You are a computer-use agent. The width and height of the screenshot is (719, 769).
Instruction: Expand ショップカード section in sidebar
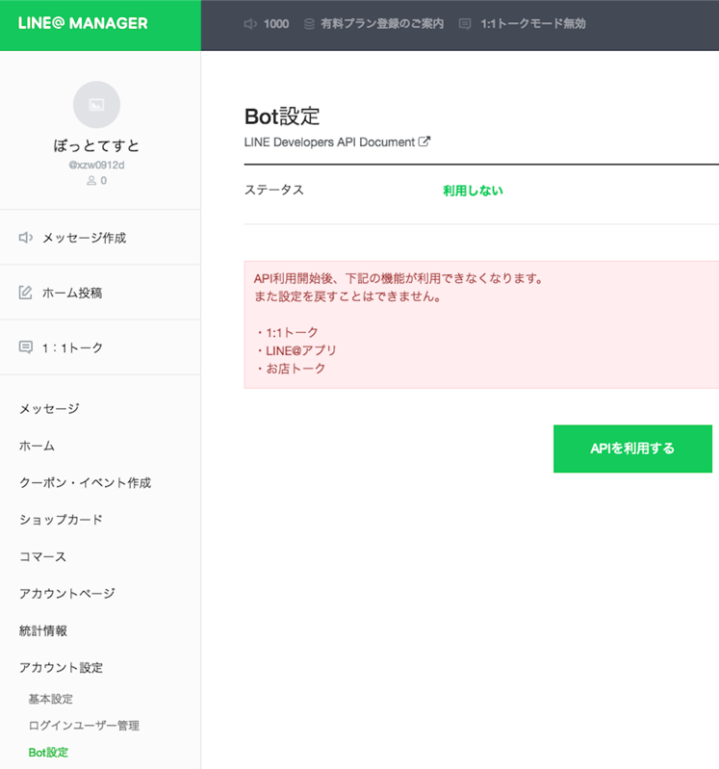pos(61,520)
